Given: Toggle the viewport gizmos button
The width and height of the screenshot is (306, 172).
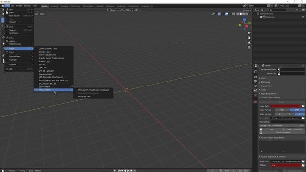Looking at the screenshot, I should [219, 14].
